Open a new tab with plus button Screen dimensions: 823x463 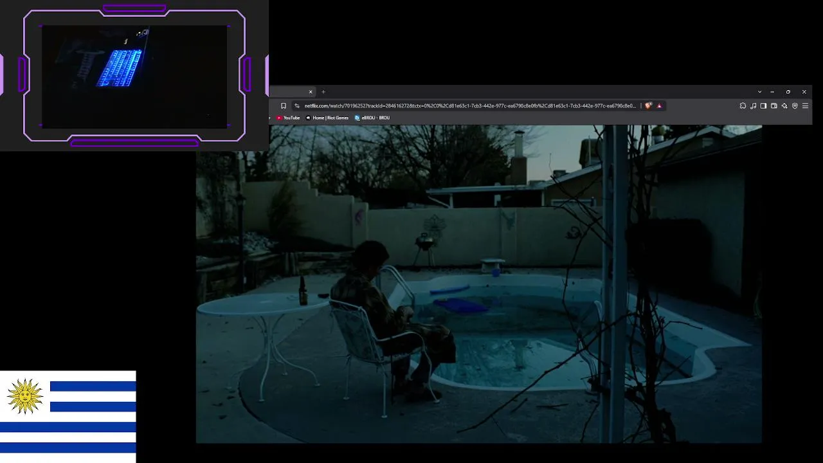(x=323, y=92)
